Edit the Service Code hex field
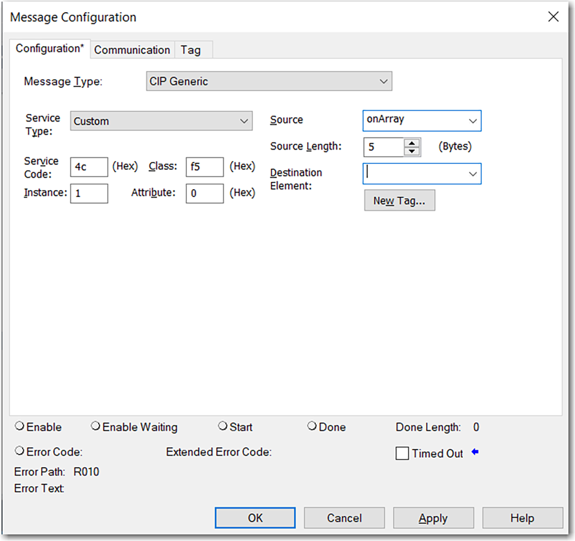 coord(89,167)
